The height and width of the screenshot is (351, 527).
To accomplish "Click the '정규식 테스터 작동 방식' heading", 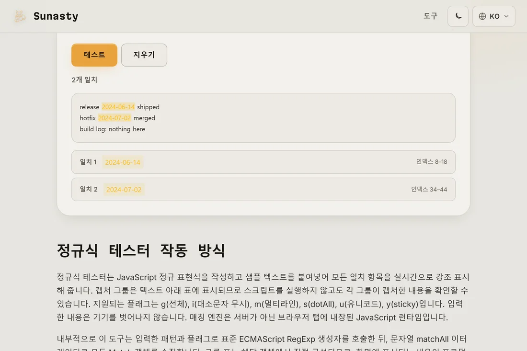I will click(x=141, y=250).
